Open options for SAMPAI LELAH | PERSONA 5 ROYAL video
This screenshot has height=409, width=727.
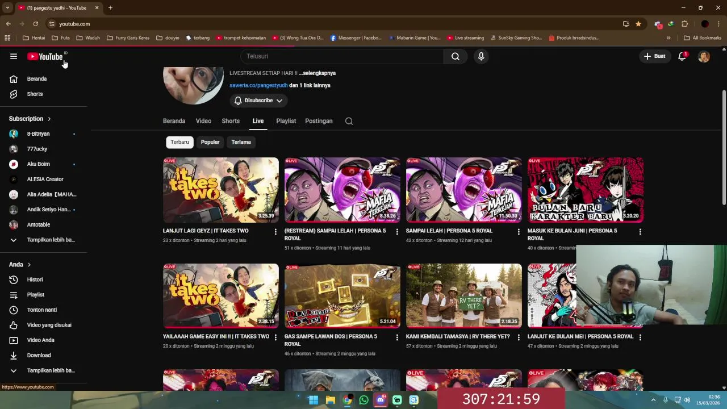[x=519, y=232]
